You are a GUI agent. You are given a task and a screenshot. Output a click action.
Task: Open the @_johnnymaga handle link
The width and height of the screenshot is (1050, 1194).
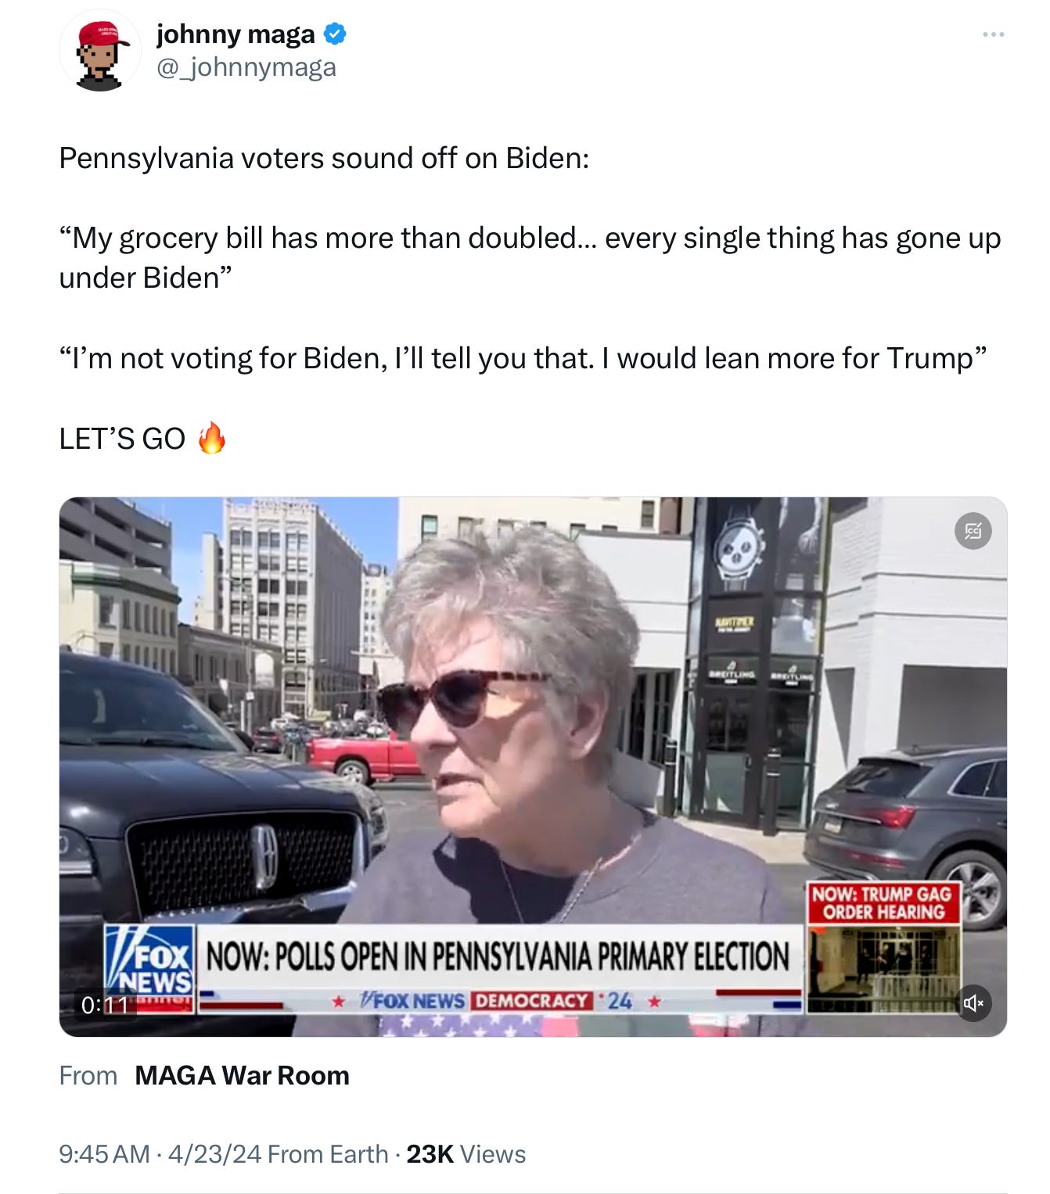(x=246, y=67)
